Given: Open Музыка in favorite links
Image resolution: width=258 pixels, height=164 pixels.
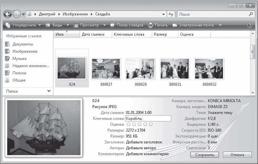Looking at the screenshot, I should [x=19, y=59].
